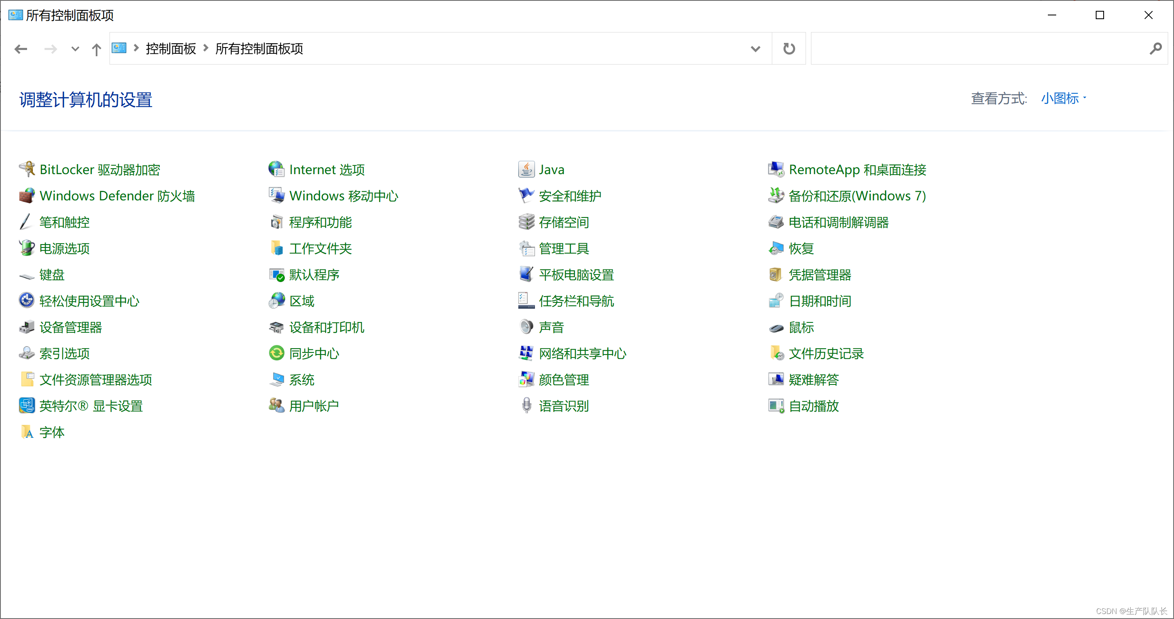Viewport: 1174px width, 619px height.
Task: Click the Sync Center green icon
Action: pyautogui.click(x=276, y=353)
